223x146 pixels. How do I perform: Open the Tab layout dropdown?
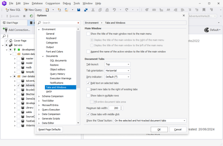click(117, 64)
